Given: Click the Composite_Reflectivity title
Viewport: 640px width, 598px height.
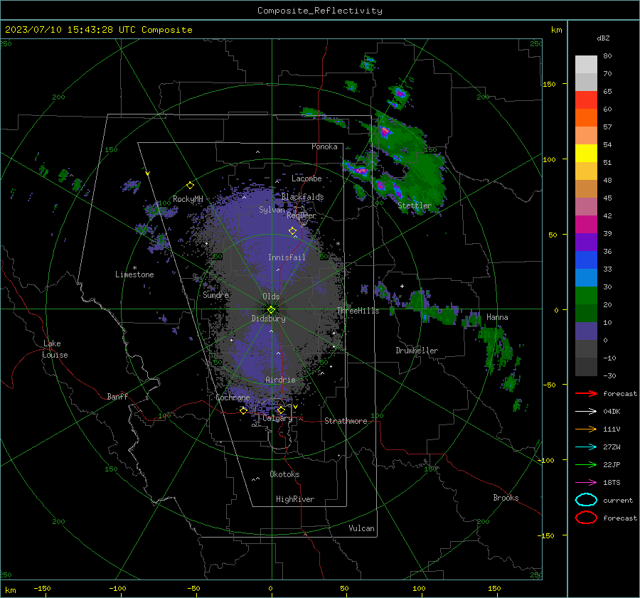Looking at the screenshot, I should 320,11.
